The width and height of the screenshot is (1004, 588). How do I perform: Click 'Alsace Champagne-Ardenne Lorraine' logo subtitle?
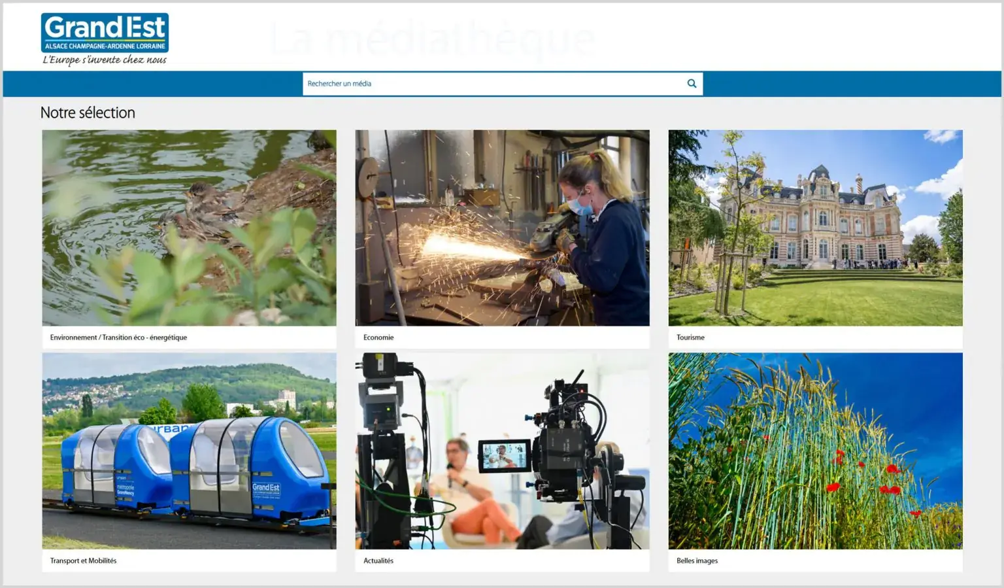point(105,46)
